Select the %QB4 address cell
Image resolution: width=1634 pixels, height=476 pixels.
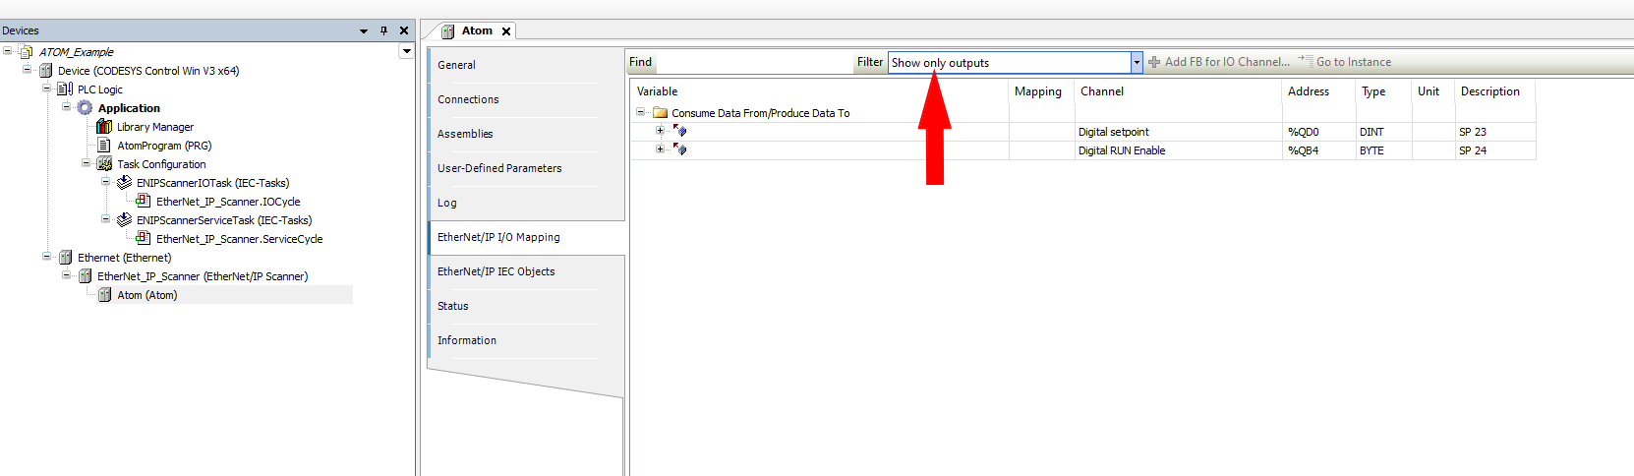pos(1319,150)
